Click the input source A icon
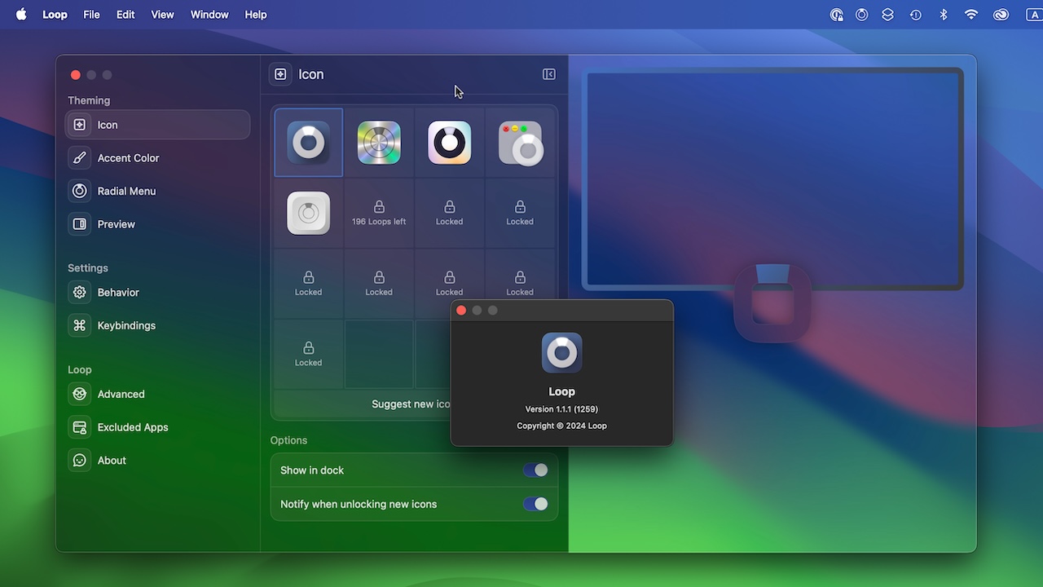 click(x=1034, y=15)
